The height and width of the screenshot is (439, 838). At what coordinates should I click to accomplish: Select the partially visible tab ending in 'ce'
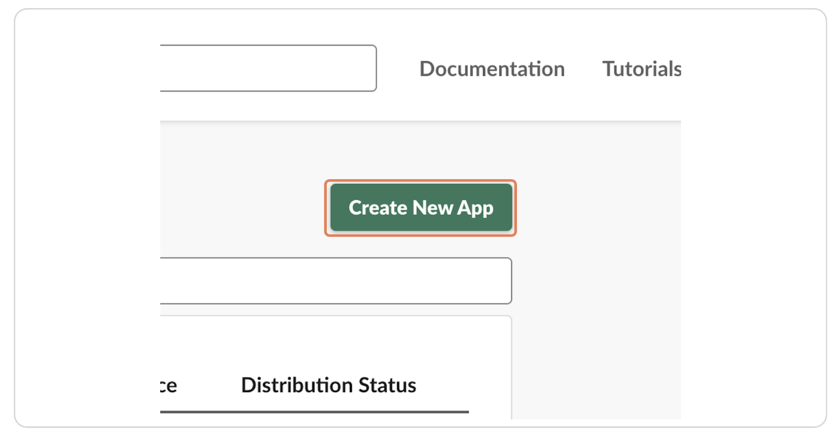(x=167, y=385)
